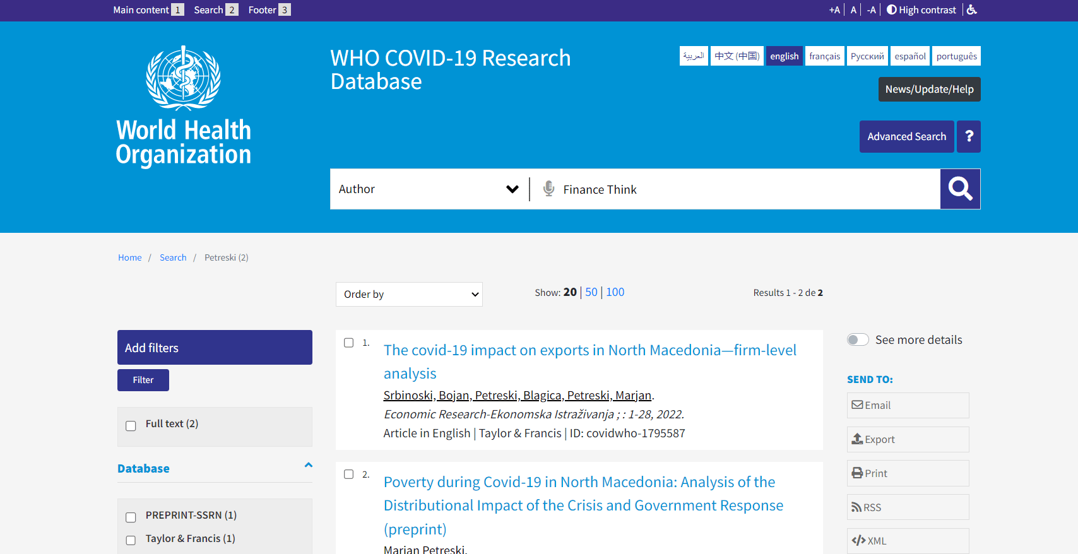The image size is (1078, 554).
Task: Select checkbox for result 1
Action: click(x=348, y=343)
